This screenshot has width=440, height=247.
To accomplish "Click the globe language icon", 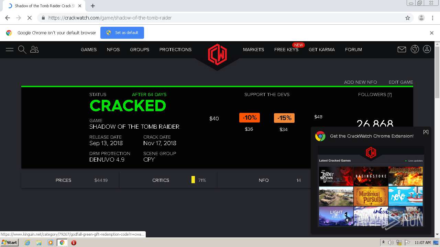I will point(415,49).
